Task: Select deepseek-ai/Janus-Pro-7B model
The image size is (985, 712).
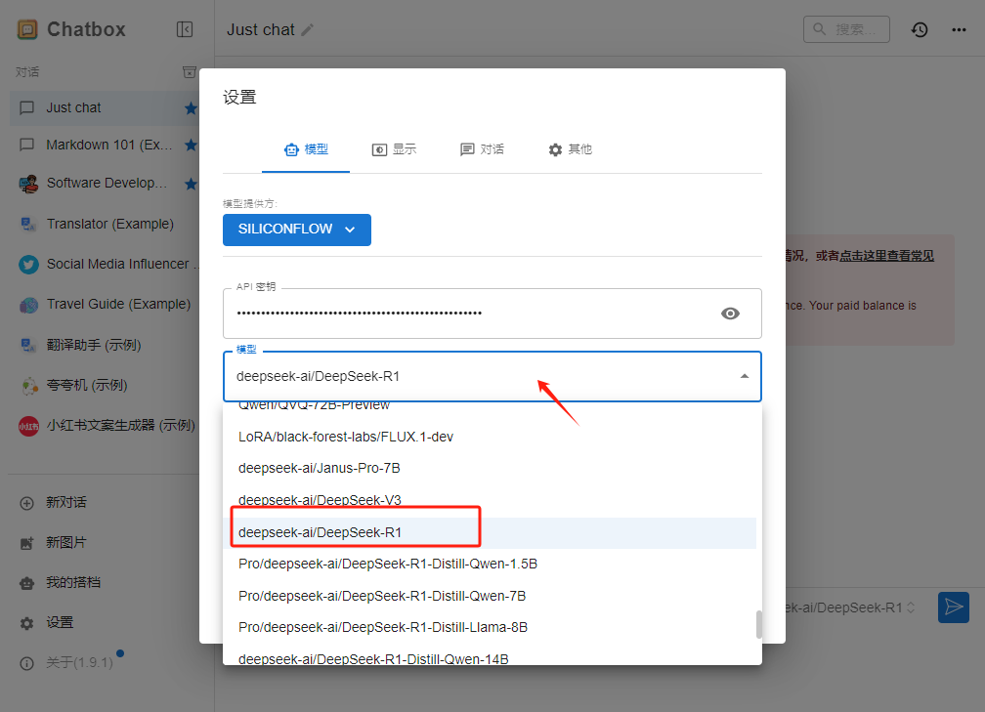Action: tap(490, 469)
